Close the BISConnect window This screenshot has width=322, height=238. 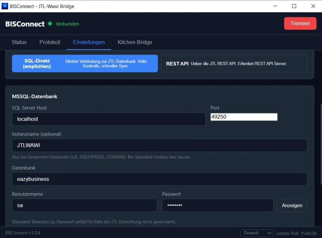coord(313,6)
